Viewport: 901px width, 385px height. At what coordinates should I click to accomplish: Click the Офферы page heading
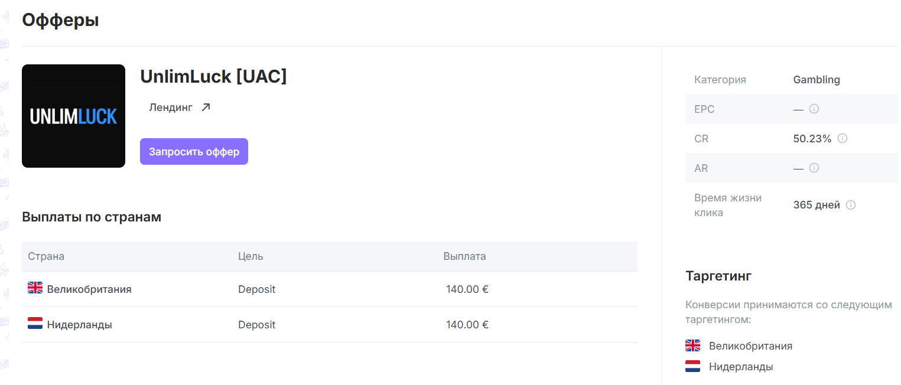click(60, 21)
